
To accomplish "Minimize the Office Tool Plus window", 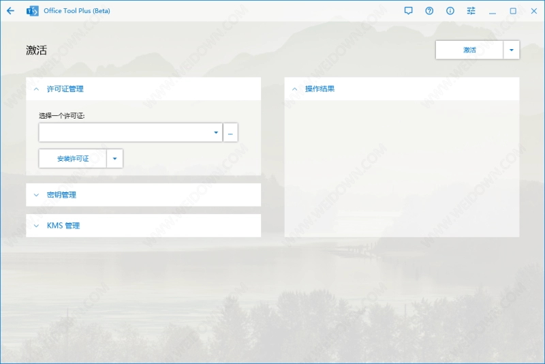I will point(493,11).
